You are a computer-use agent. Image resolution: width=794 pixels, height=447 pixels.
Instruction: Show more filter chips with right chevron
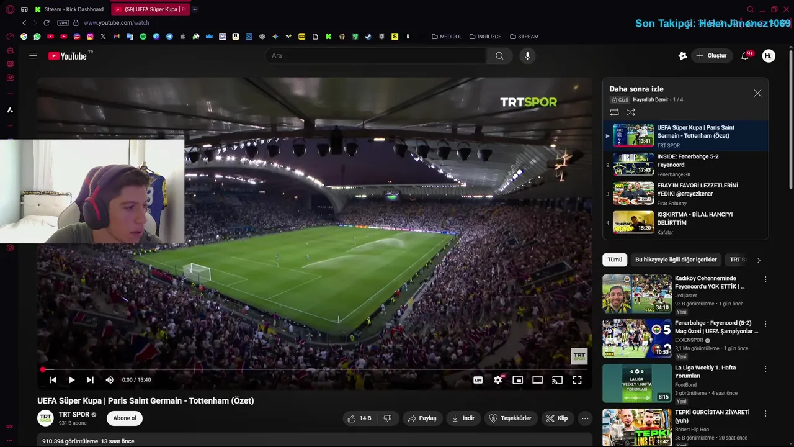tap(758, 260)
